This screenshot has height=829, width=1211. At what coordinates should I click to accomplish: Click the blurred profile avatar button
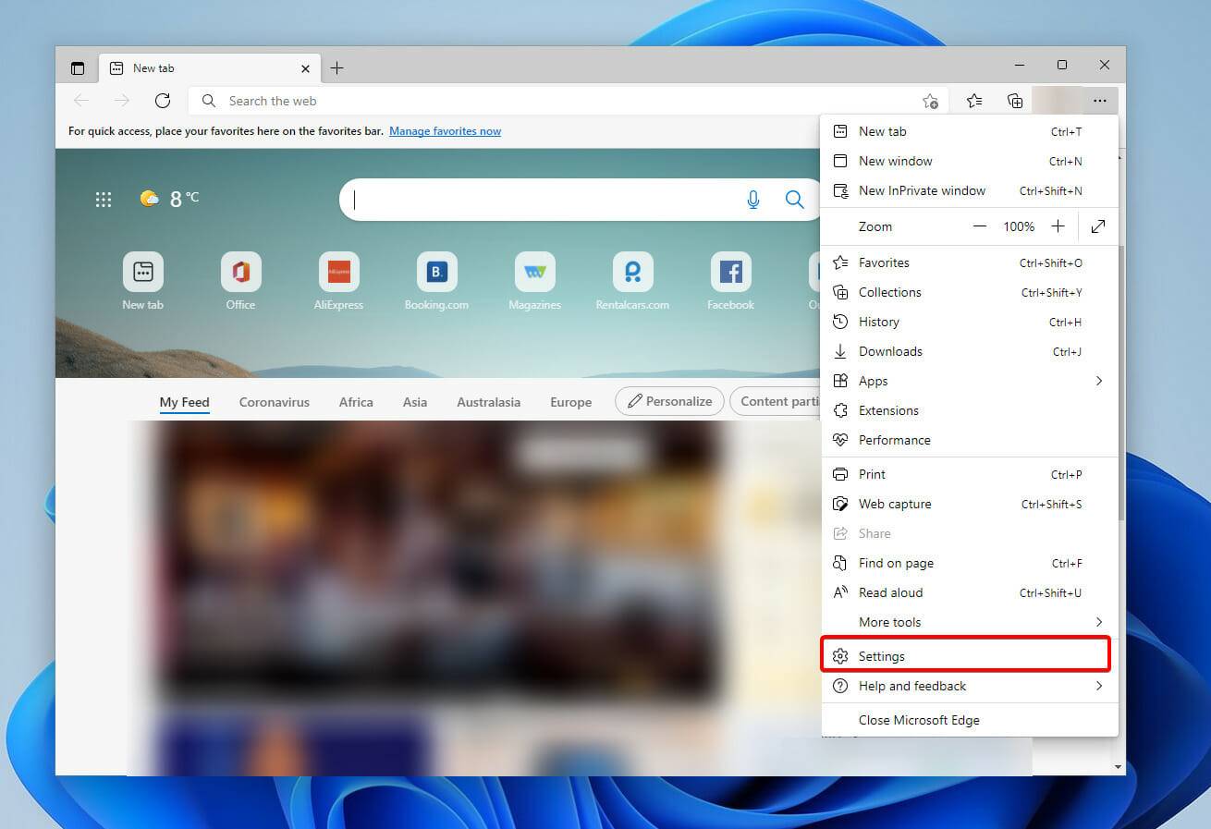pyautogui.click(x=1057, y=101)
